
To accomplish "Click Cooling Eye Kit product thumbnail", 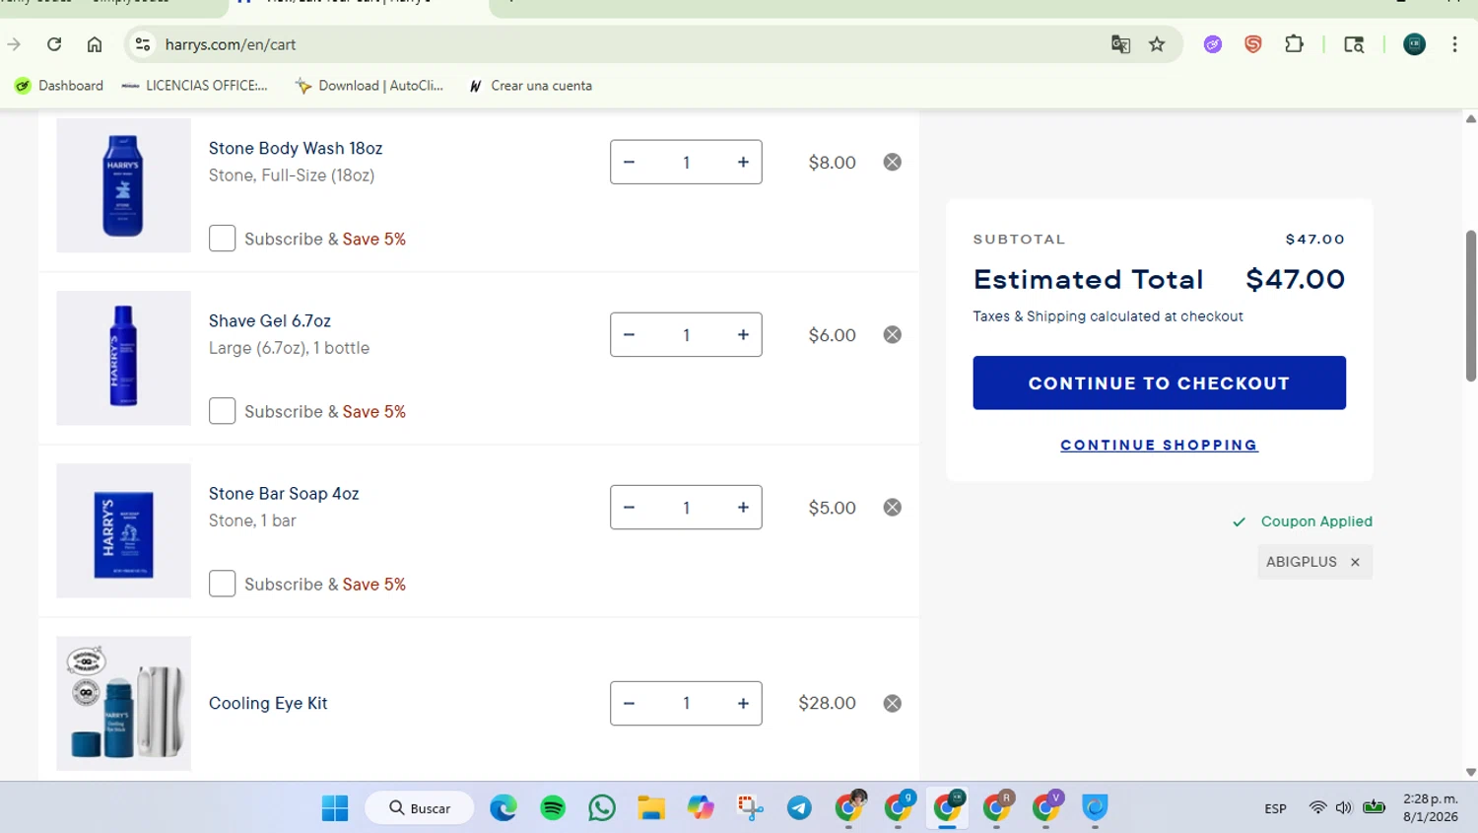I will [123, 703].
